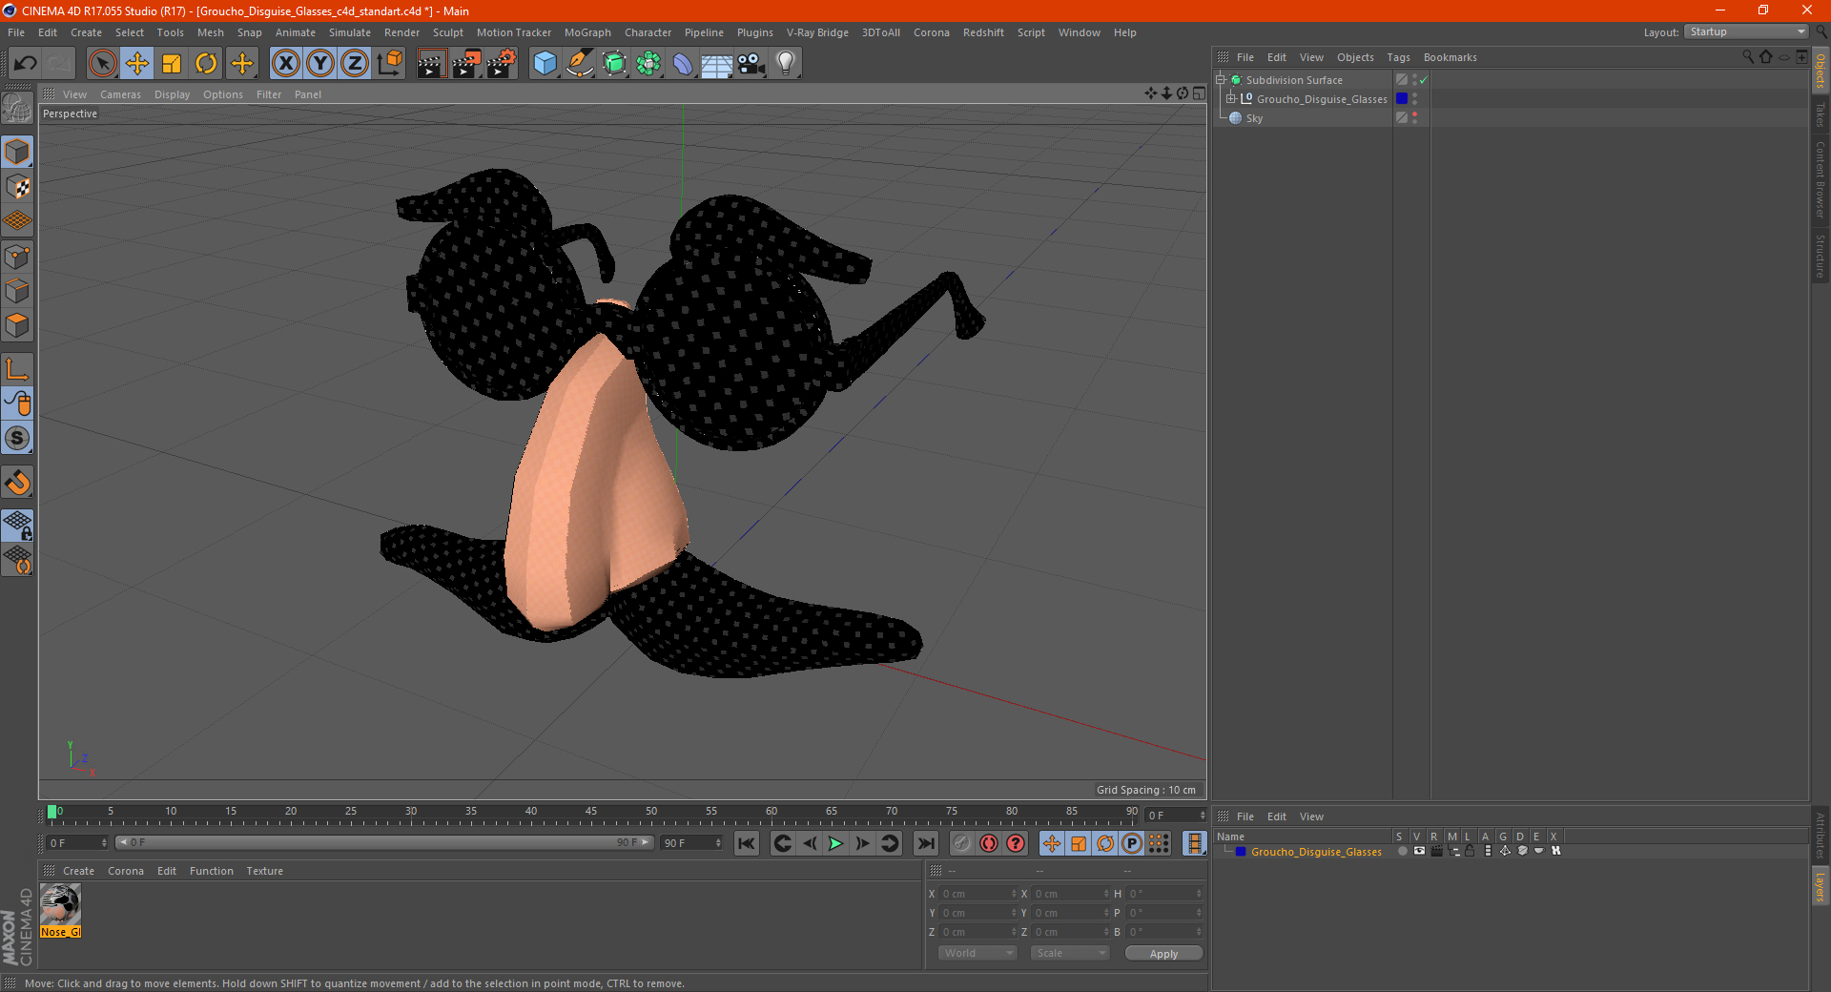The image size is (1831, 992).
Task: Add a Camera object
Action: point(751,64)
